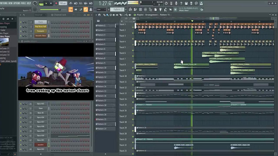The image size is (278, 156).
Task: Click the red record button
Action: 56,3
